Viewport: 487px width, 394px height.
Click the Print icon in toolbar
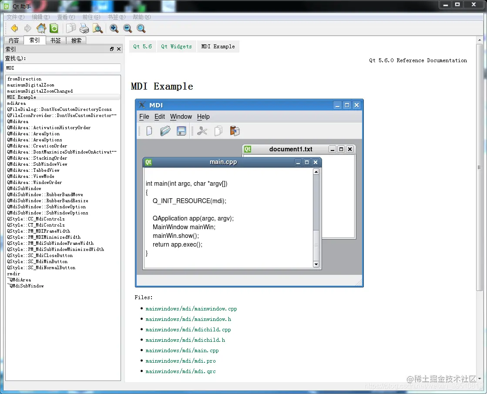coord(84,29)
